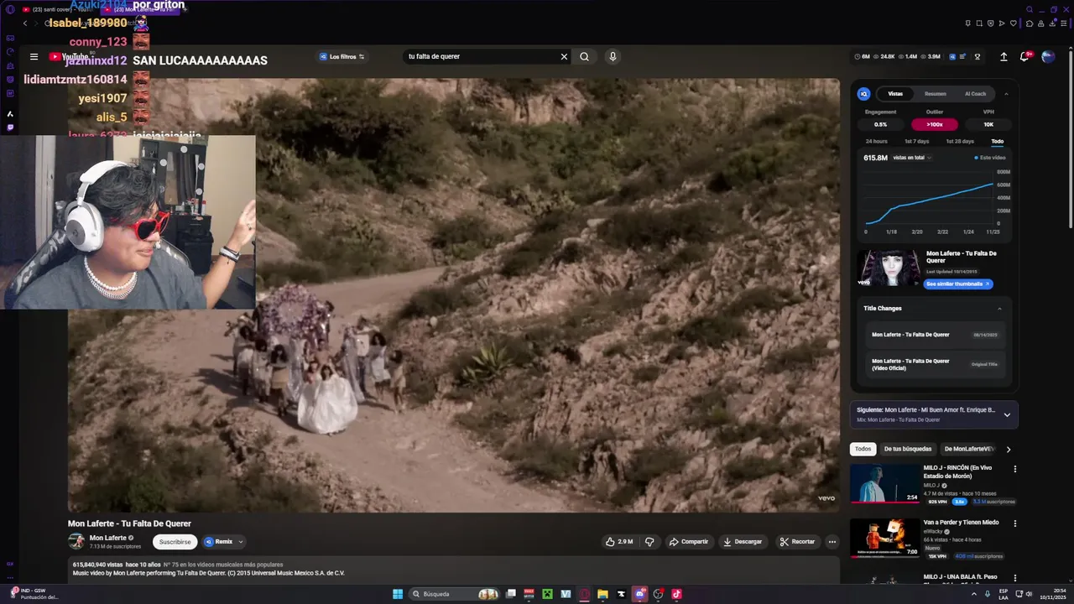1074x604 pixels.
Task: Select the 1st 7 days range
Action: (916, 141)
